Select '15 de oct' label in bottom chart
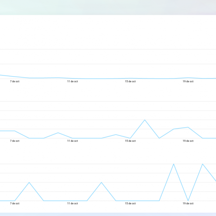216x216 pixels. tap(130, 203)
